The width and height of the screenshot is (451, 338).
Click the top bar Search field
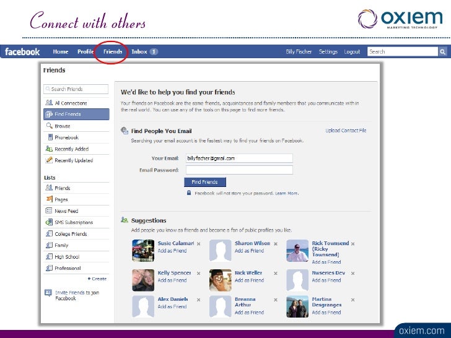(403, 52)
